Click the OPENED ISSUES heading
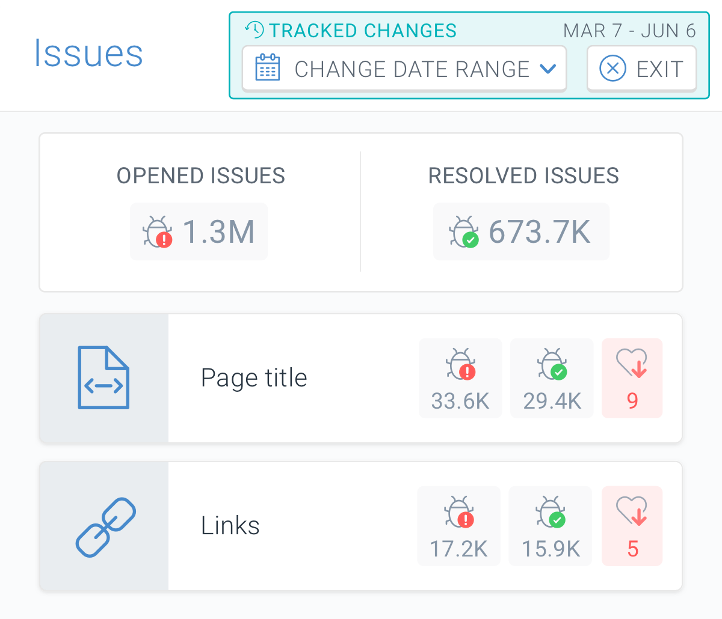This screenshot has width=722, height=619. [201, 175]
